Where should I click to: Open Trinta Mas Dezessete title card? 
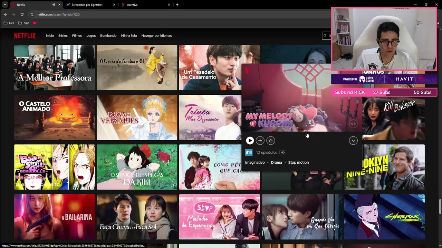(210, 117)
